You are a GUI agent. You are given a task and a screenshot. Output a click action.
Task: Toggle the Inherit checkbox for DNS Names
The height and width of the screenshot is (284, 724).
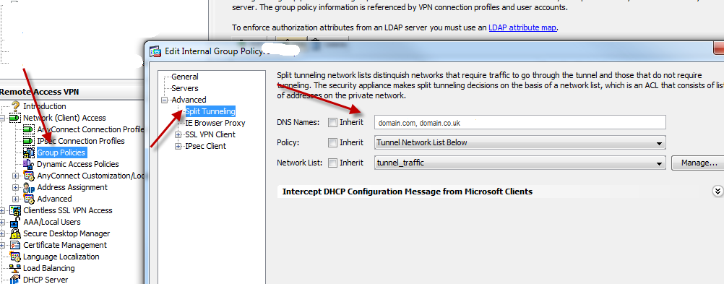coord(332,122)
